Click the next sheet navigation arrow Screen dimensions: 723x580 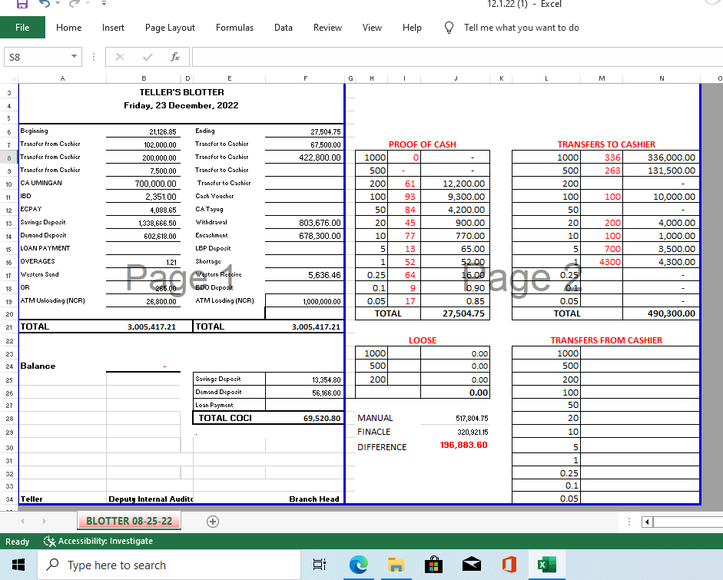[x=44, y=522]
